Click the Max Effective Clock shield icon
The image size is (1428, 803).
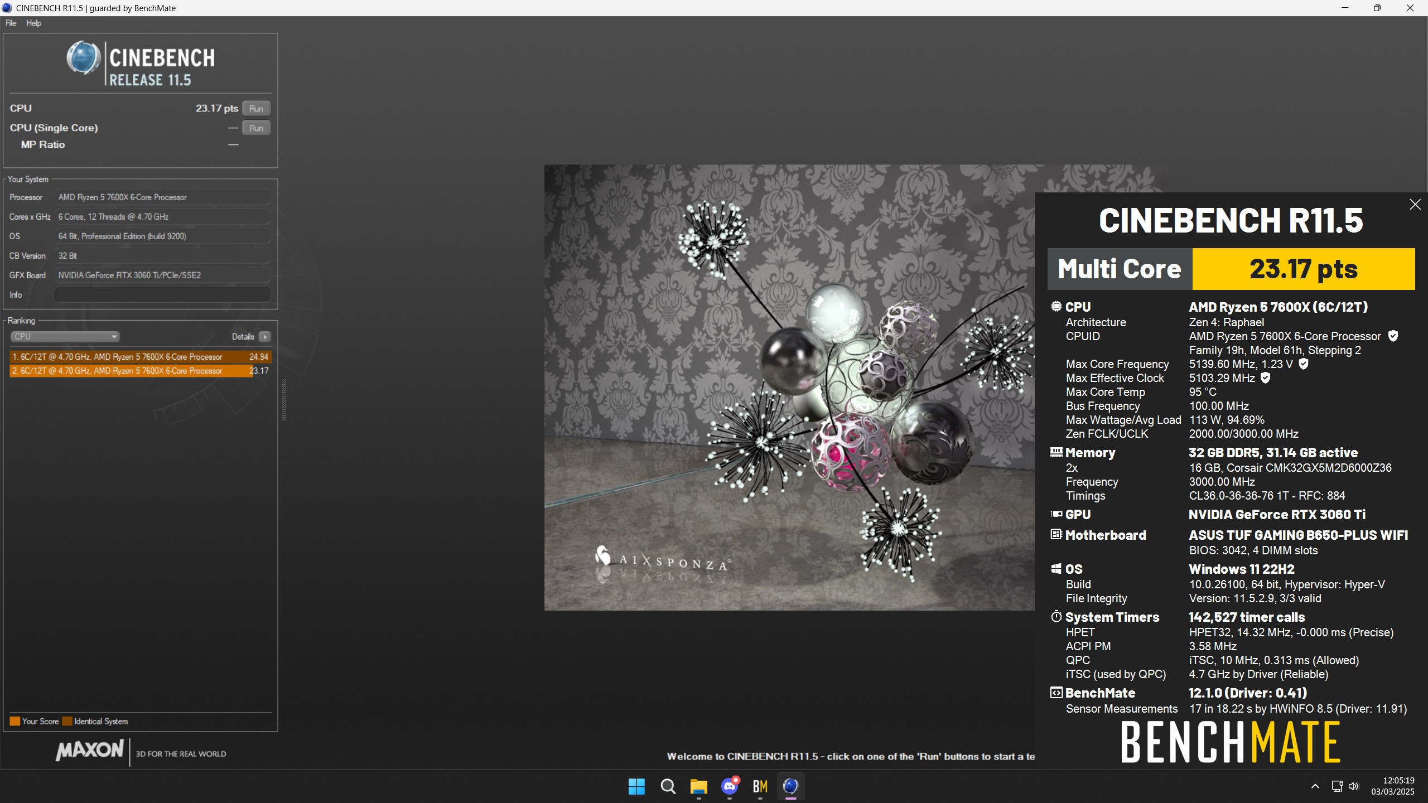click(x=1266, y=378)
